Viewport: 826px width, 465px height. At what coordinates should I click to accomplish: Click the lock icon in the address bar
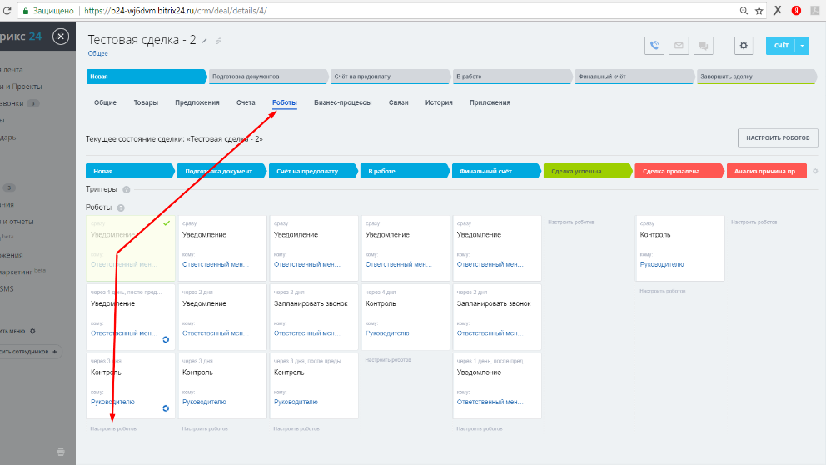(25, 11)
